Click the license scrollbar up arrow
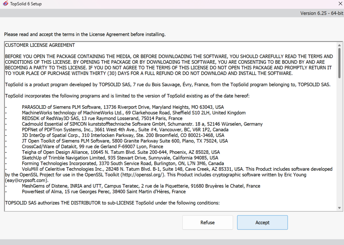The width and height of the screenshot is (344, 245). (x=339, y=45)
